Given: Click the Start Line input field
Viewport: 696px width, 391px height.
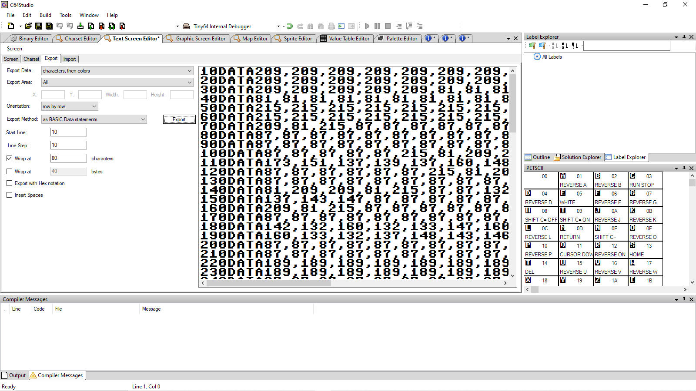Looking at the screenshot, I should click(69, 132).
